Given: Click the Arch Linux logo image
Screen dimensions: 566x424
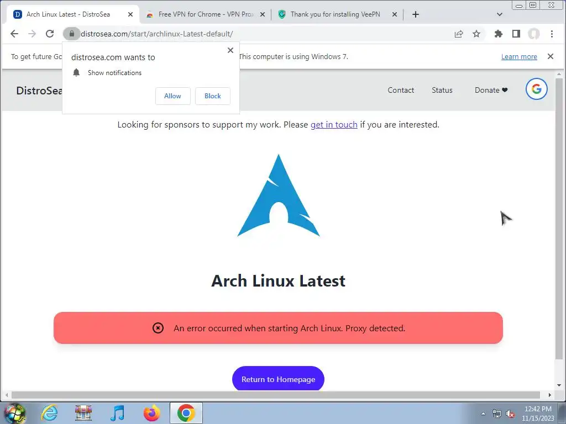Looking at the screenshot, I should coord(279,195).
